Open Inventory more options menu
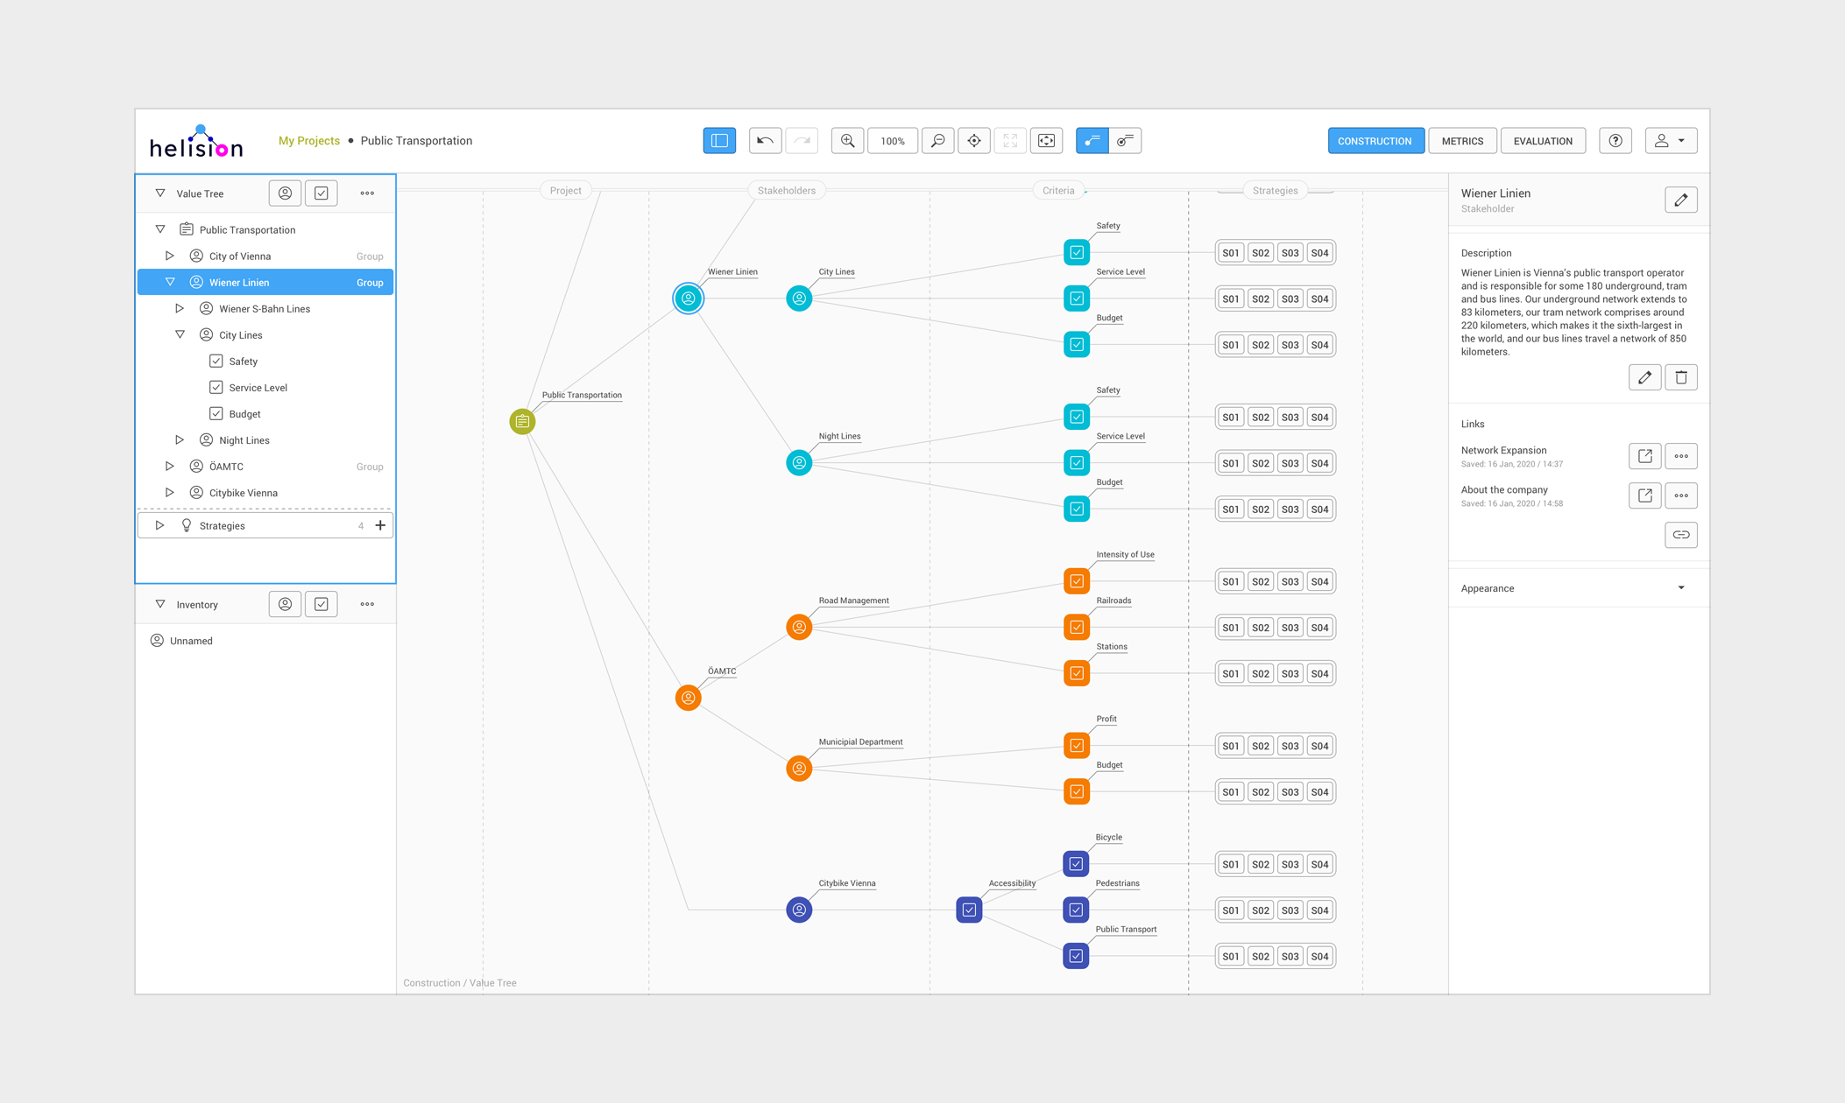The width and height of the screenshot is (1845, 1103). point(367,604)
